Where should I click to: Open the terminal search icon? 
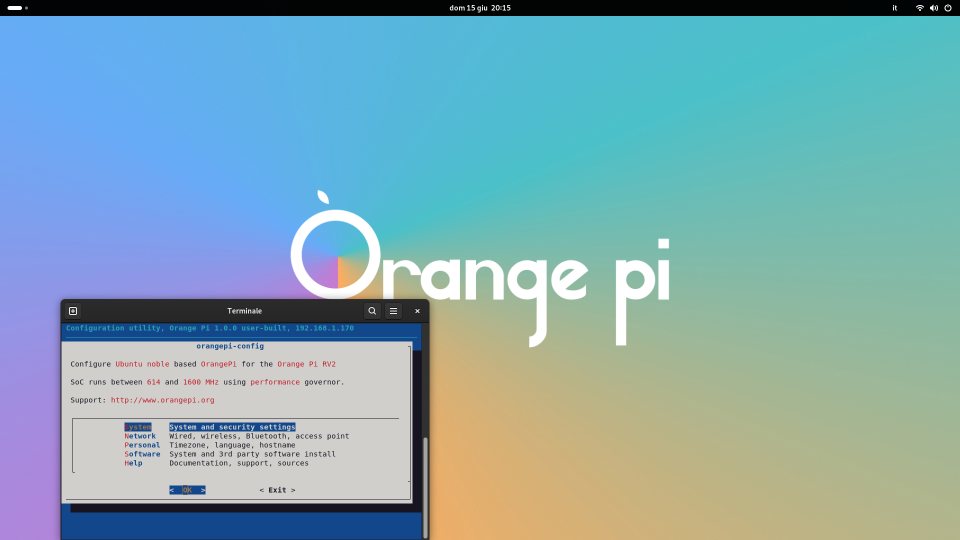(x=372, y=311)
